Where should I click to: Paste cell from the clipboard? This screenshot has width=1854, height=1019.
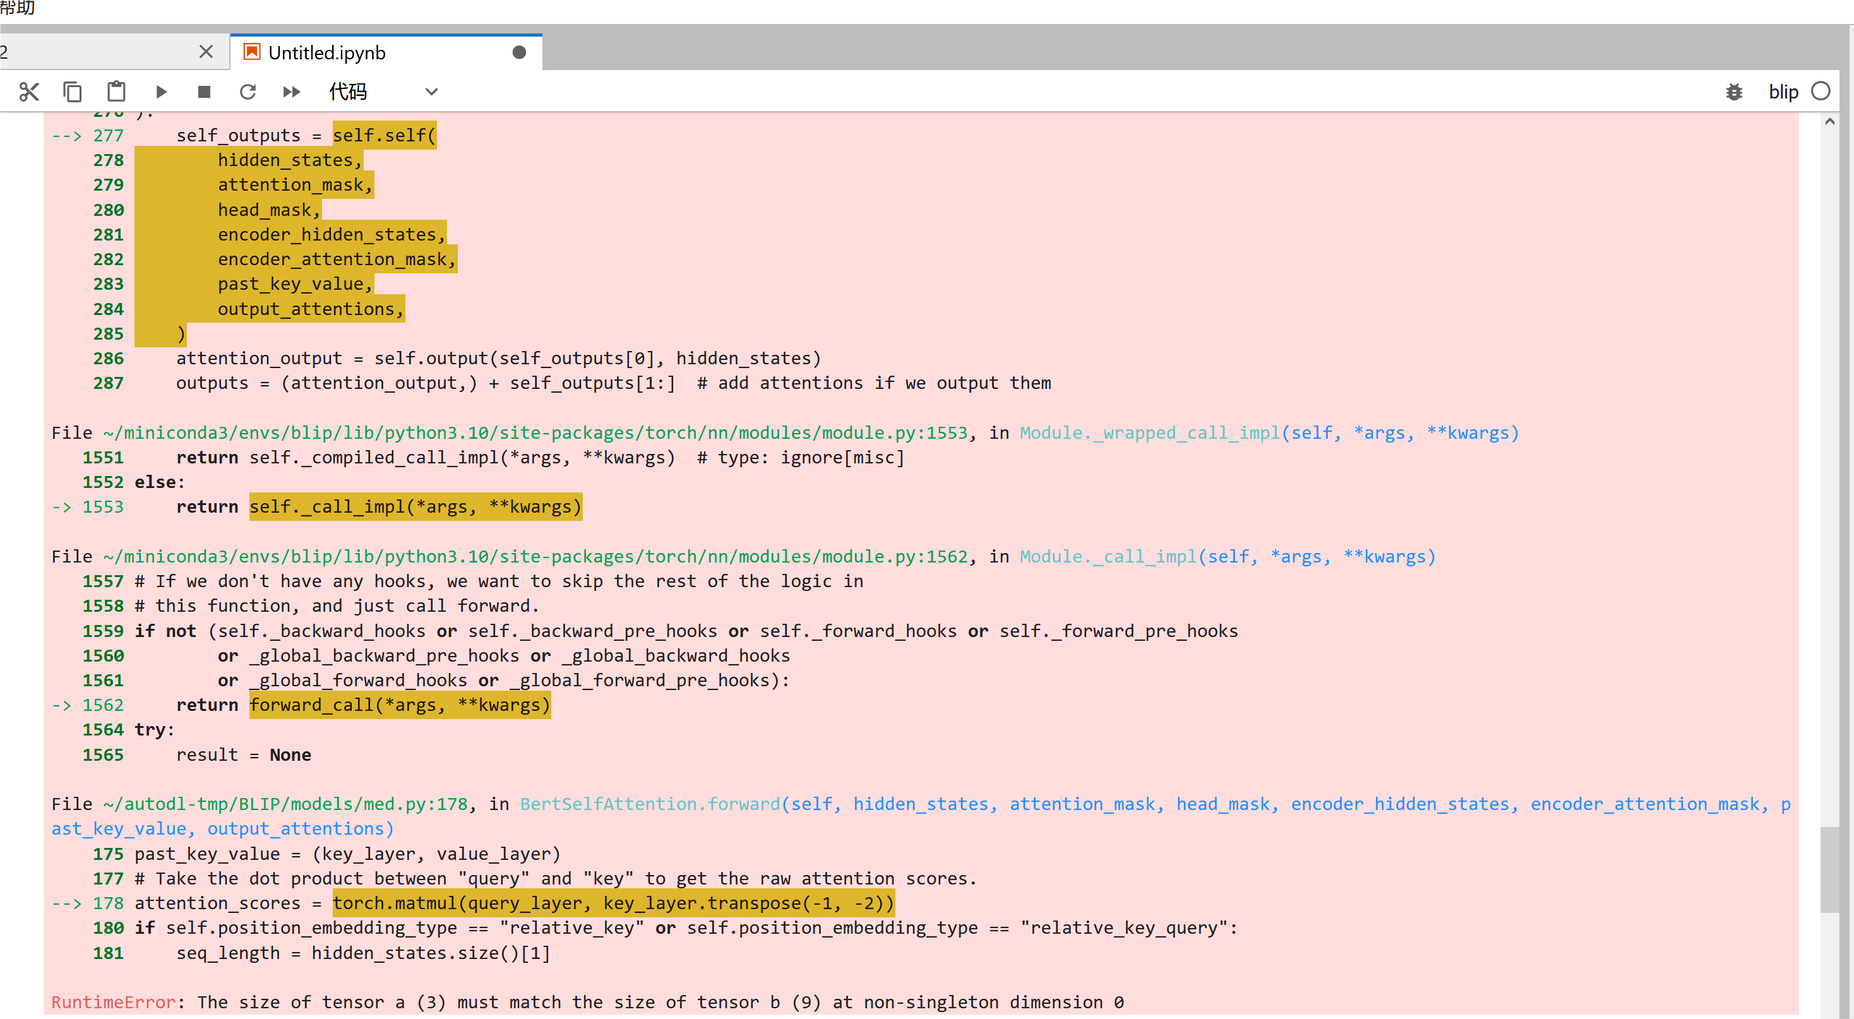click(x=116, y=92)
